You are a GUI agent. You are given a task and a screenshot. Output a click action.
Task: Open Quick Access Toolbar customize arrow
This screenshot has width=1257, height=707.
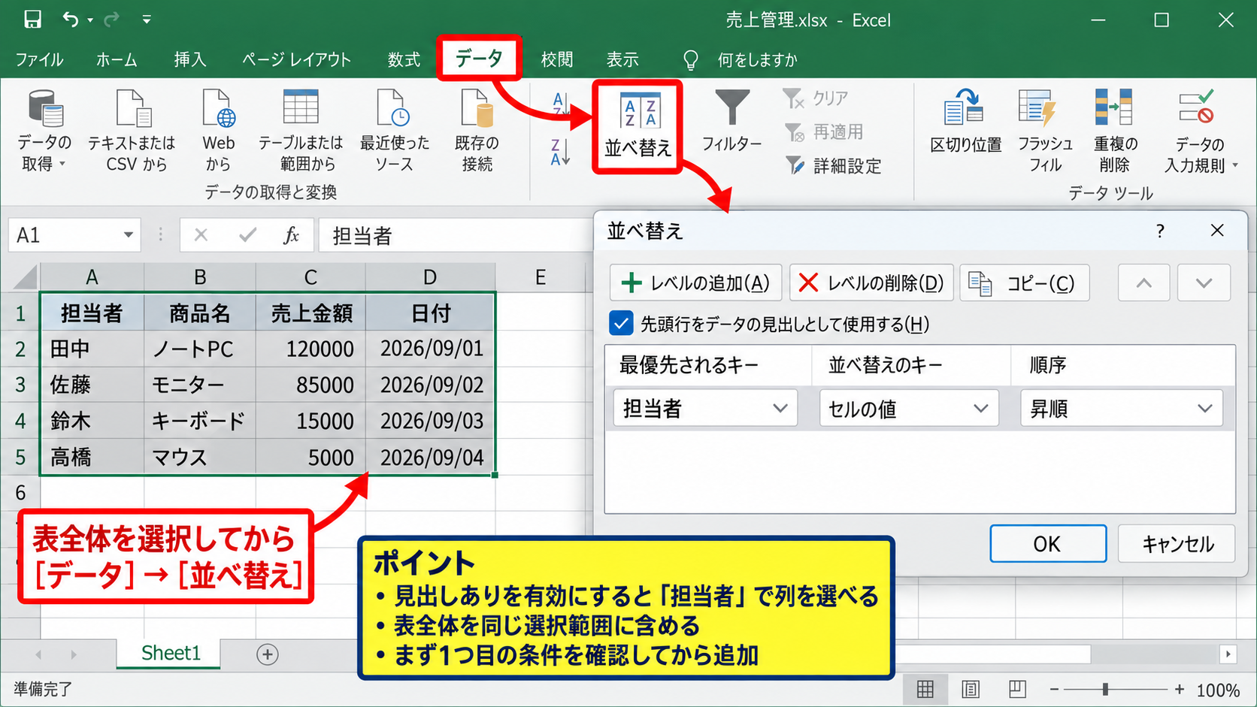pyautogui.click(x=147, y=20)
